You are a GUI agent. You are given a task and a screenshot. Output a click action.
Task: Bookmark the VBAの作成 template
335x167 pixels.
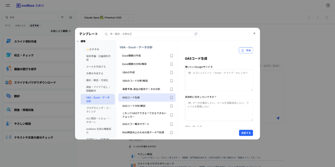[171, 72]
